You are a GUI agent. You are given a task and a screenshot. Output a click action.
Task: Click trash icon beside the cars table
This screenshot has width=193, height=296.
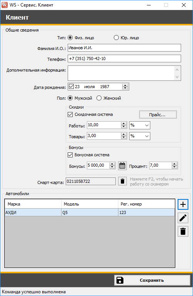tap(183, 231)
